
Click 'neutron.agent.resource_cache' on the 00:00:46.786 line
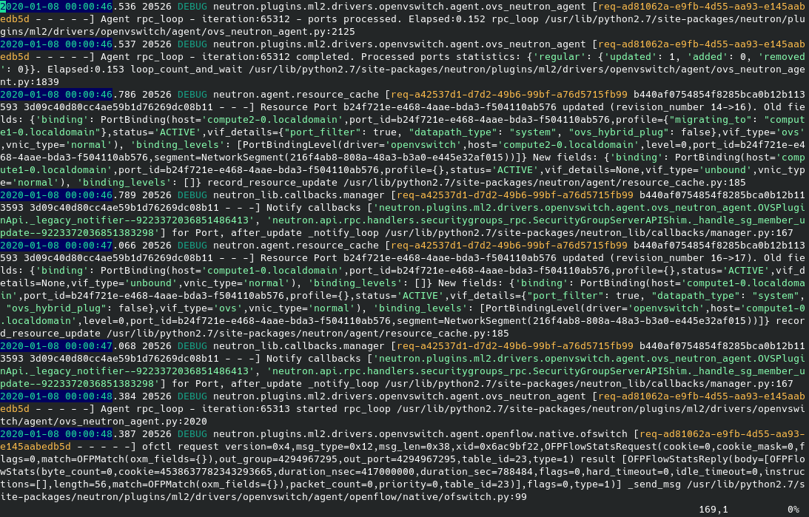[x=296, y=95]
